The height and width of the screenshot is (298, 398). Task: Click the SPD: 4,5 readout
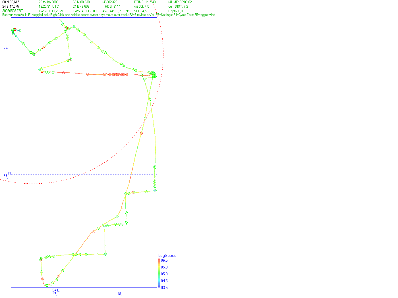(x=140, y=11)
